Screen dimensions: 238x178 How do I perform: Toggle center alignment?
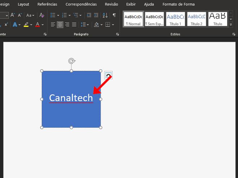pos(60,24)
